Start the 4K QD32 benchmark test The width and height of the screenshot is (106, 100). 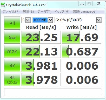click(12, 80)
